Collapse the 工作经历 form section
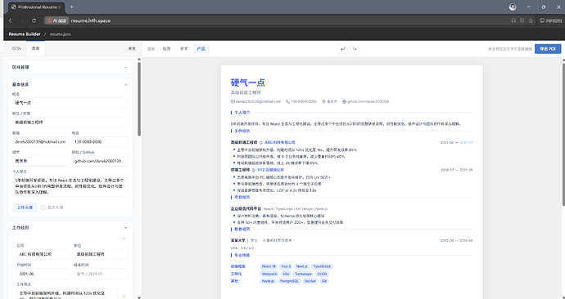The width and height of the screenshot is (565, 299). point(126,228)
